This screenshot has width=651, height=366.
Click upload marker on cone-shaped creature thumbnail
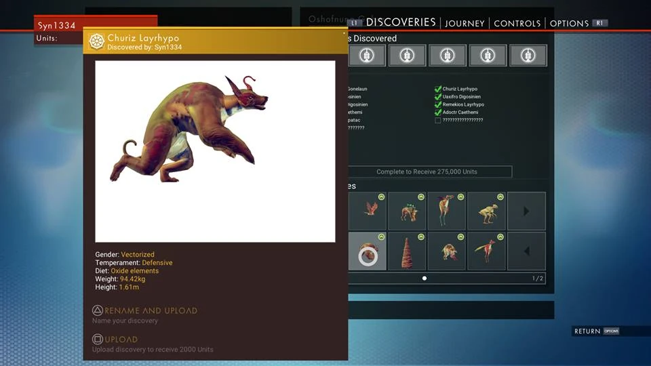pyautogui.click(x=421, y=237)
